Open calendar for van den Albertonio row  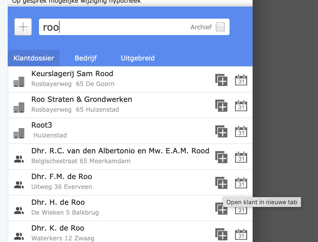pos(241,157)
